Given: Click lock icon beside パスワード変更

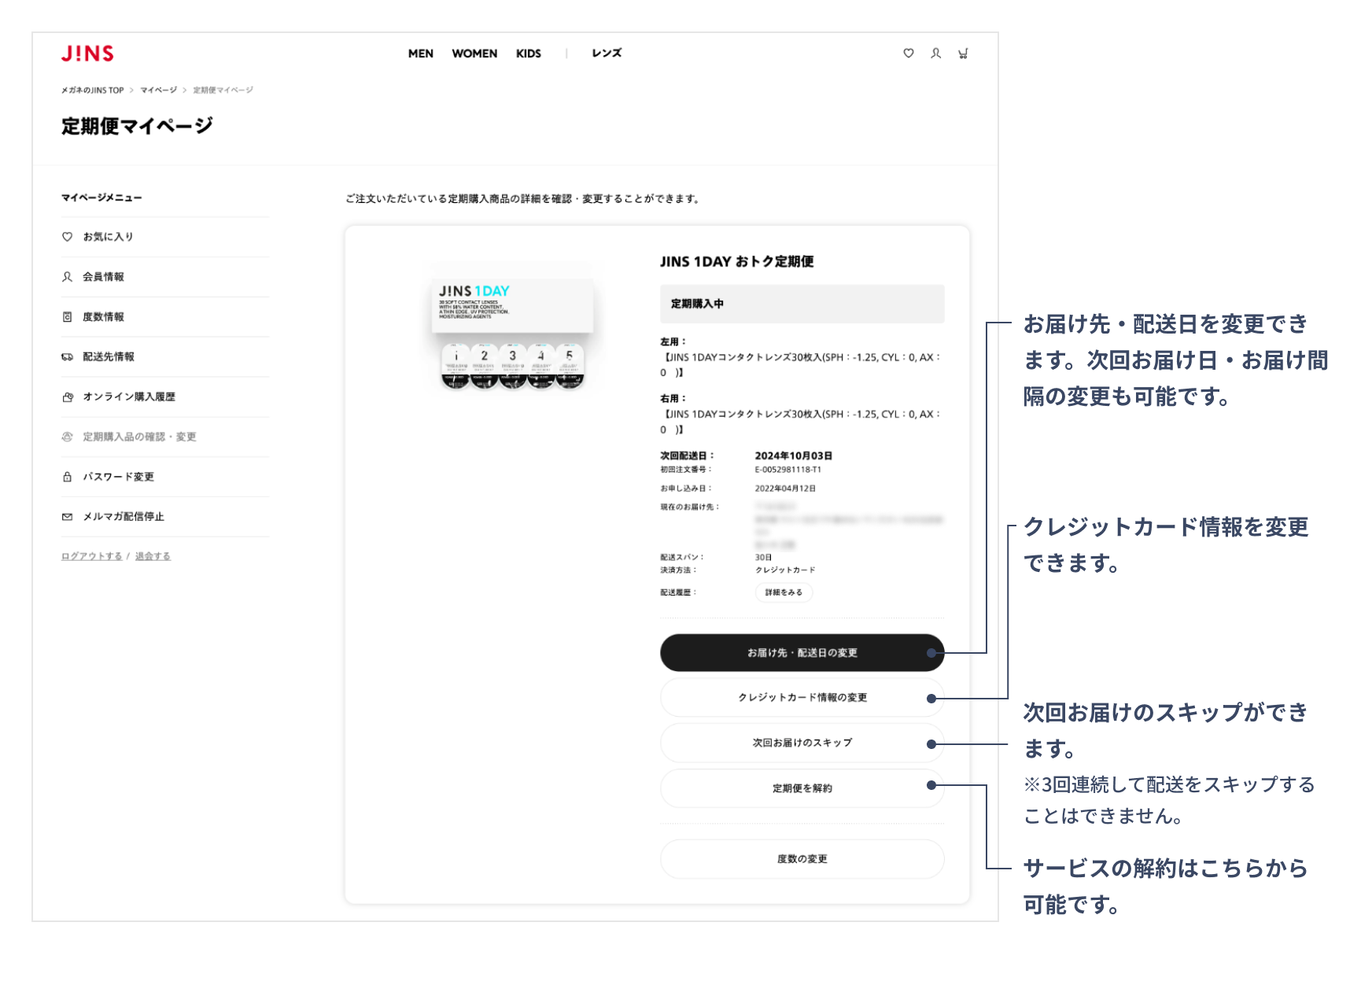Looking at the screenshot, I should (67, 477).
